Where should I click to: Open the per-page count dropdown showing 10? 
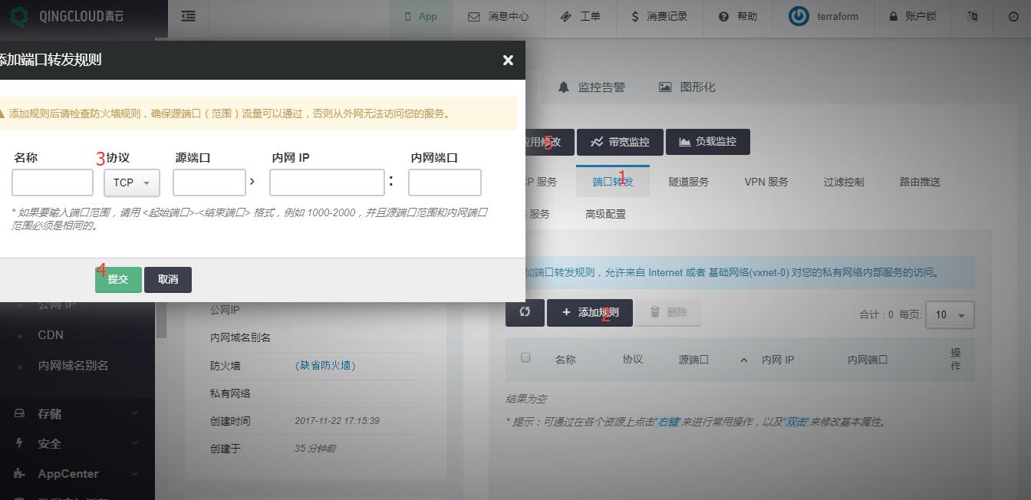point(950,314)
